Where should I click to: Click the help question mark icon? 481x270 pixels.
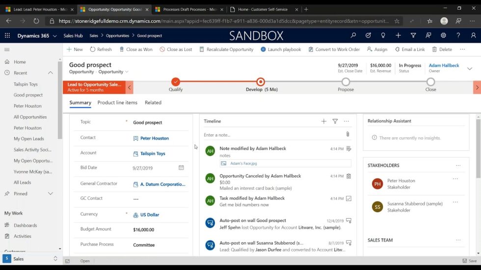(458, 35)
